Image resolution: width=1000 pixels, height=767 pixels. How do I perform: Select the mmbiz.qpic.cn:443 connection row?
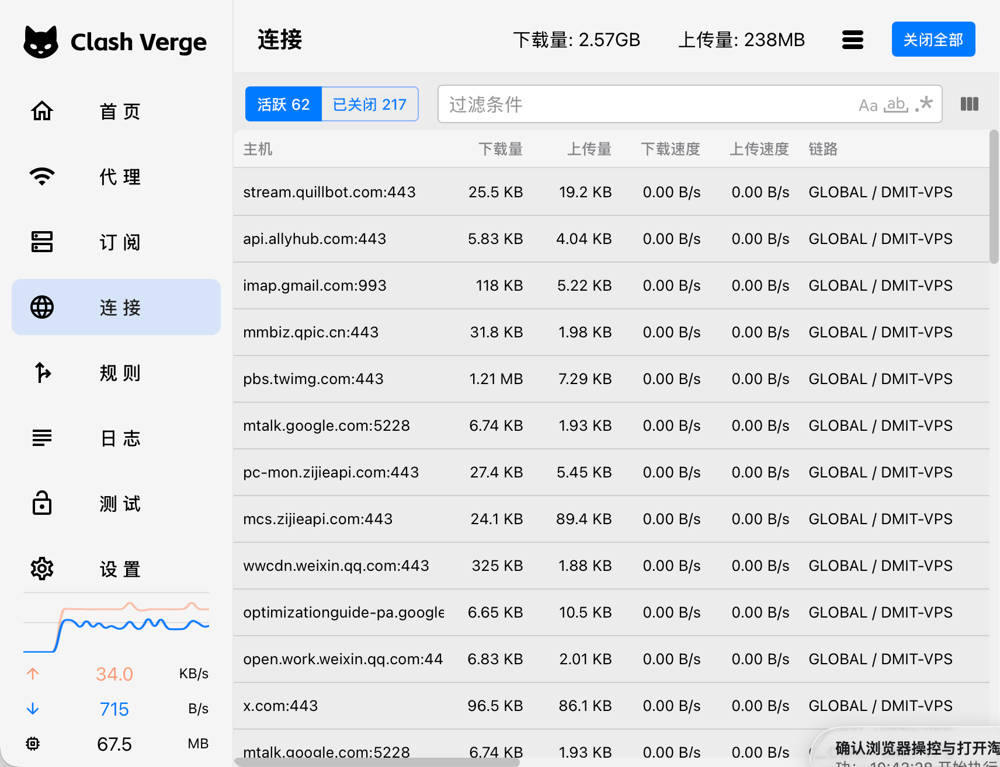pos(612,332)
